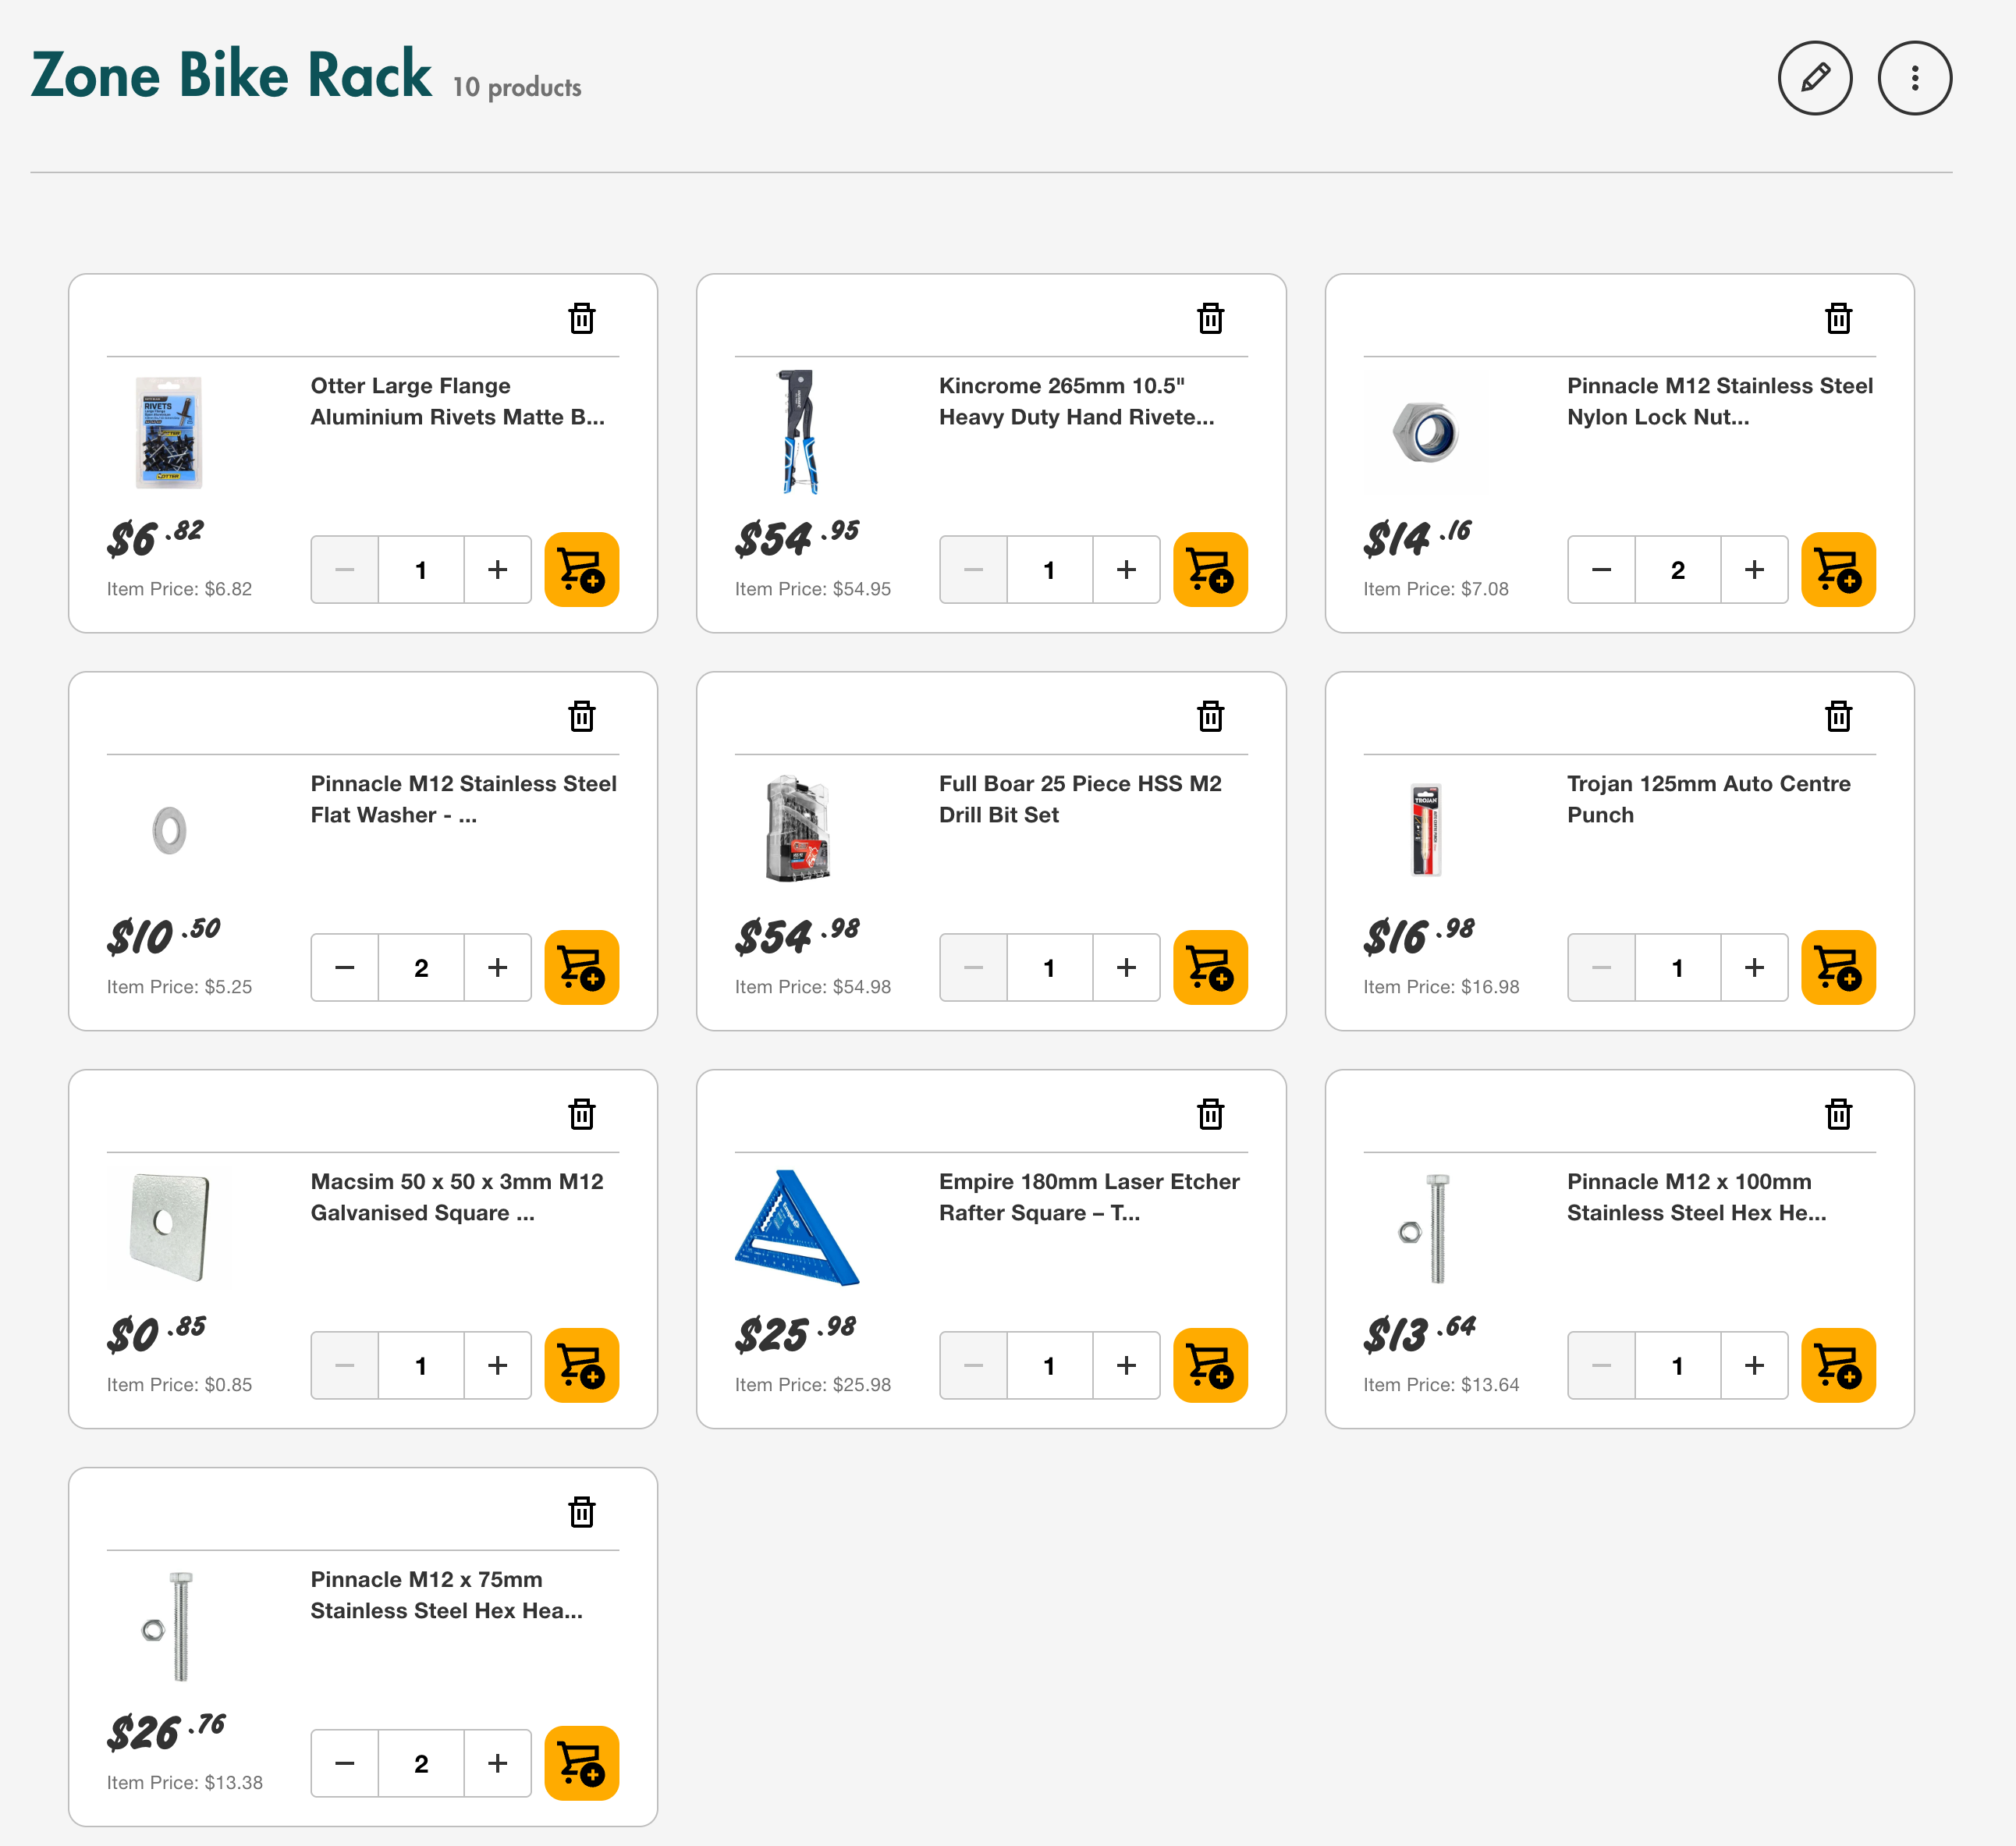
Task: Click the pencil edit list icon
Action: tap(1814, 78)
